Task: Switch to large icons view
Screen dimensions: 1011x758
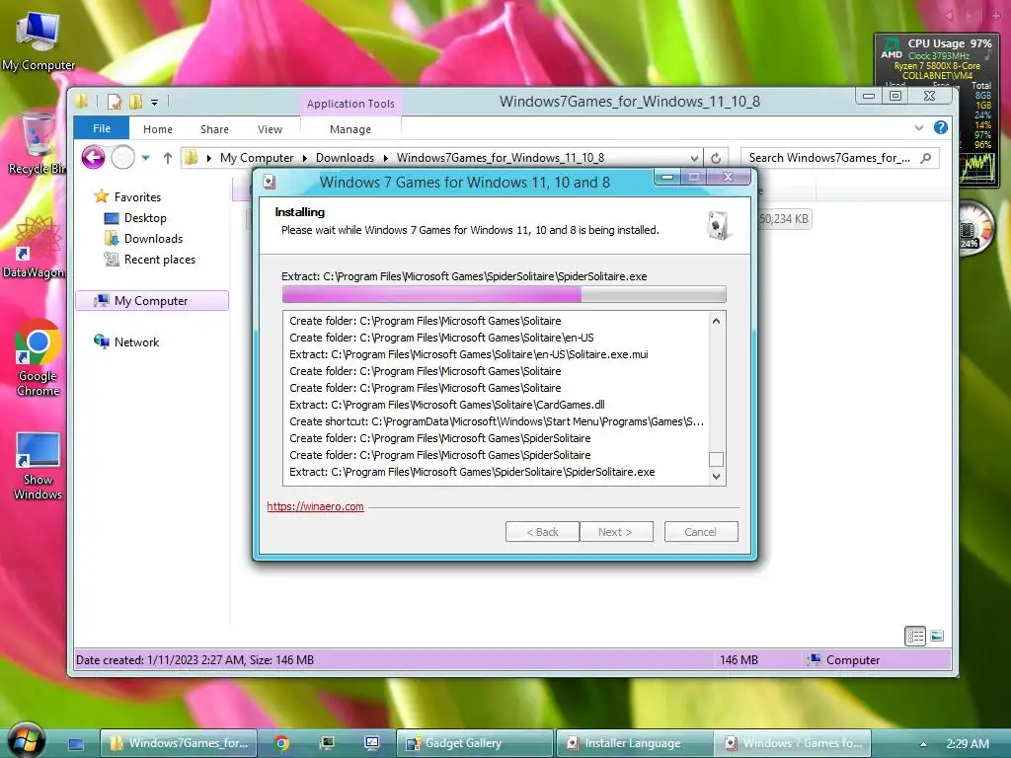Action: (937, 637)
